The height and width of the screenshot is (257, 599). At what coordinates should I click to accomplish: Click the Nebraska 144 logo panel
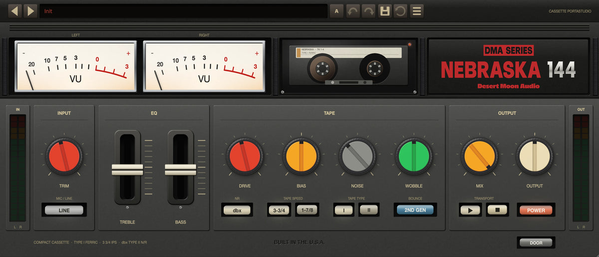pyautogui.click(x=508, y=66)
